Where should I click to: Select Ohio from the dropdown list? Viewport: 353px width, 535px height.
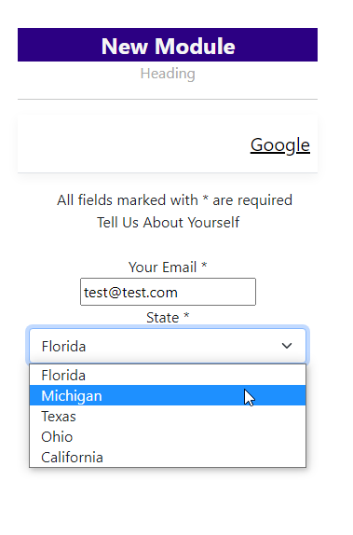pos(168,436)
